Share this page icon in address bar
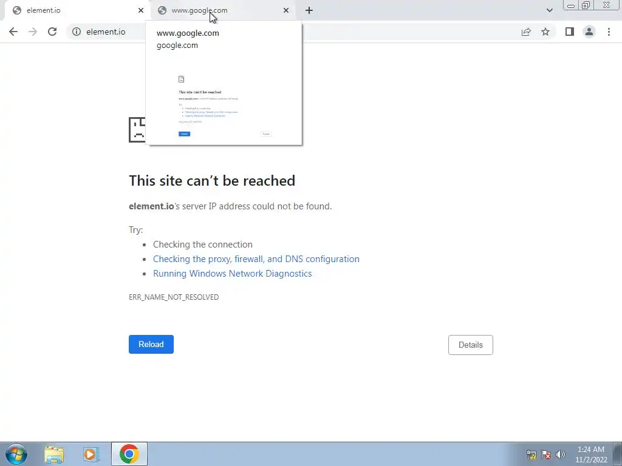This screenshot has height=466, width=622. coord(526,32)
